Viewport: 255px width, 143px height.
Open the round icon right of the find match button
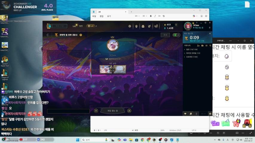[x=129, y=111]
